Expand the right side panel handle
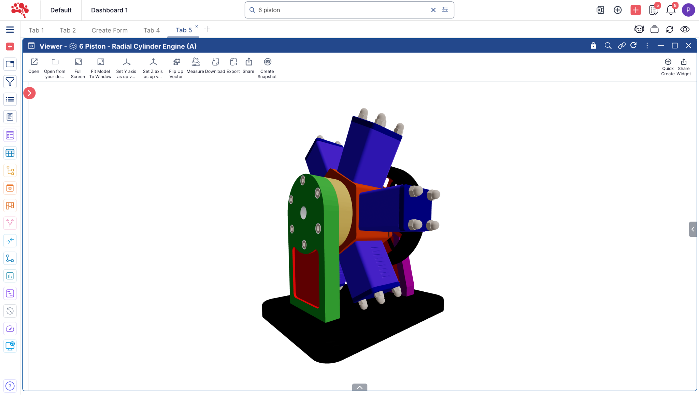Image resolution: width=699 pixels, height=395 pixels. (693, 229)
